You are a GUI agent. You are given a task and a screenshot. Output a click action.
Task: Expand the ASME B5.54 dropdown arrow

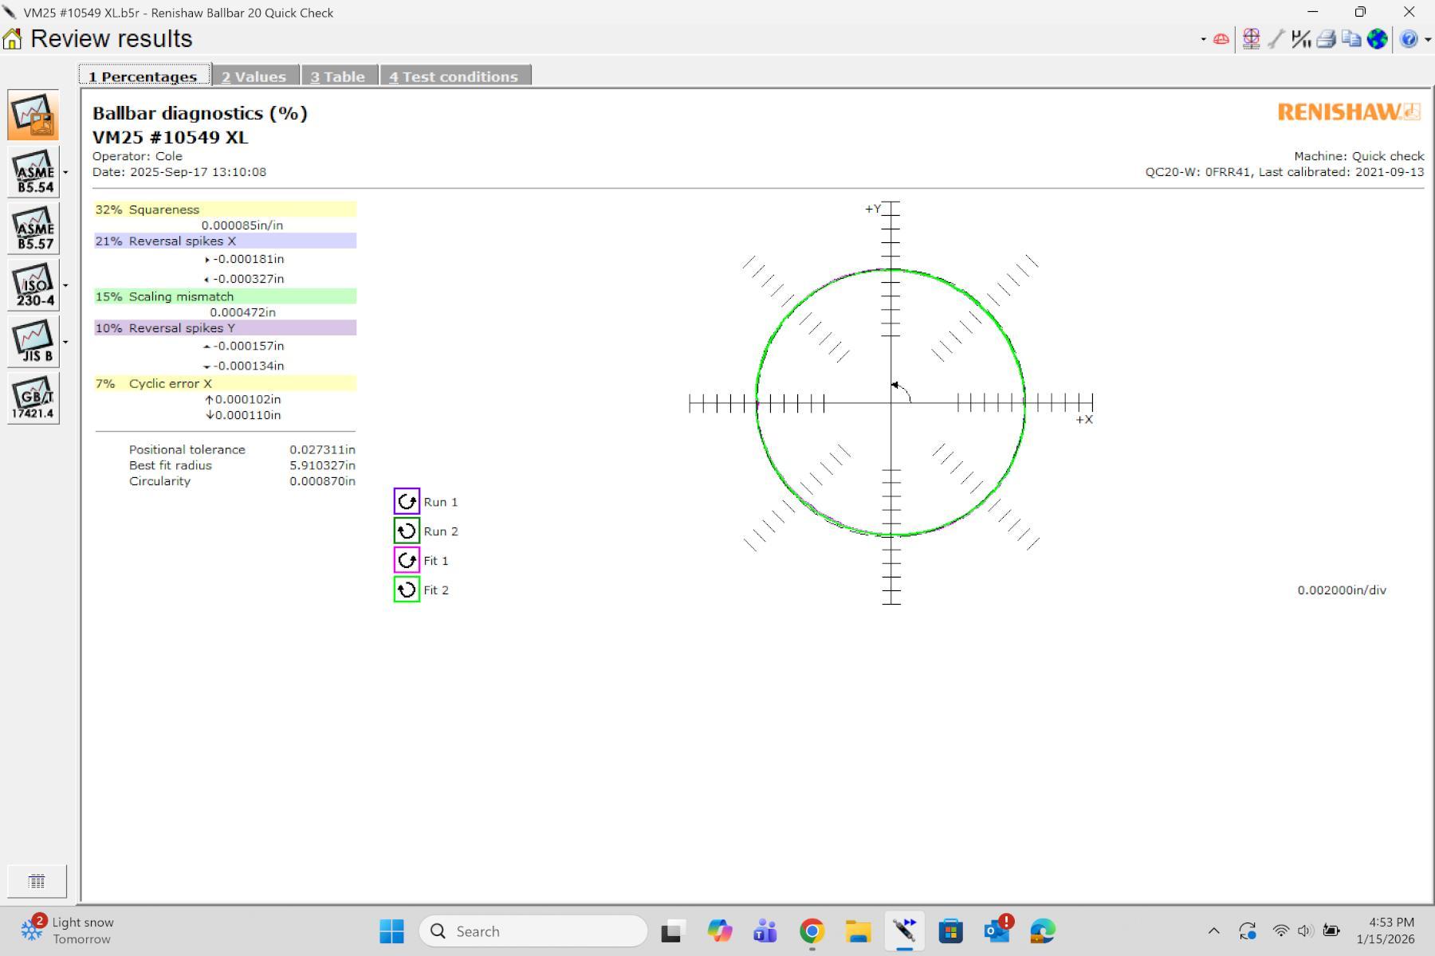pos(65,172)
